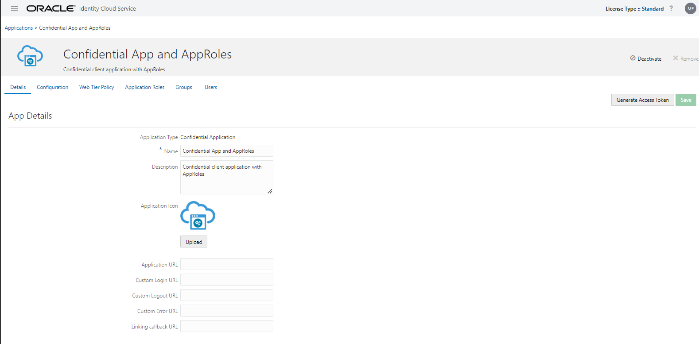
Task: Click the app cloud icon in header
Action: [30, 56]
